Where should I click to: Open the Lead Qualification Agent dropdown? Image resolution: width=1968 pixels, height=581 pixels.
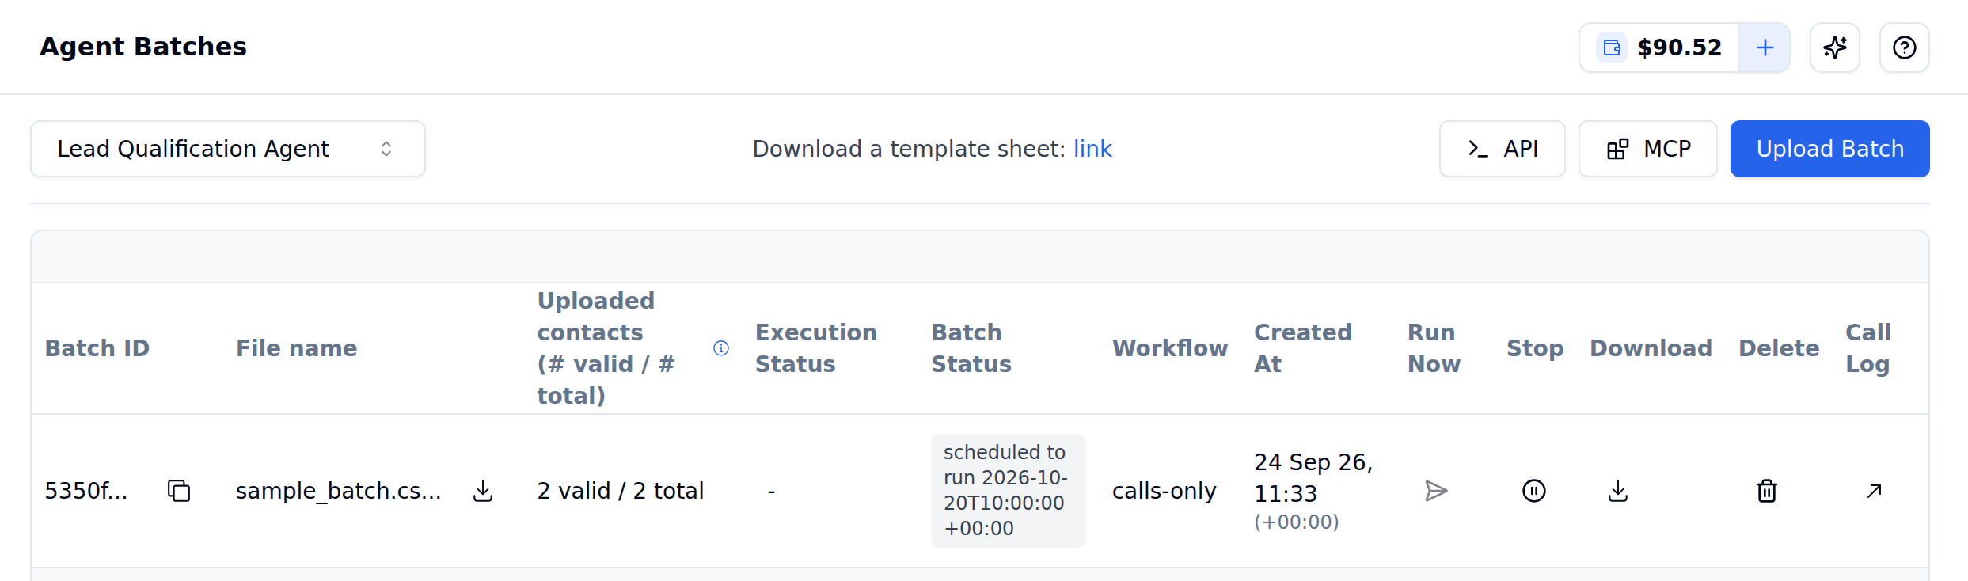[228, 149]
